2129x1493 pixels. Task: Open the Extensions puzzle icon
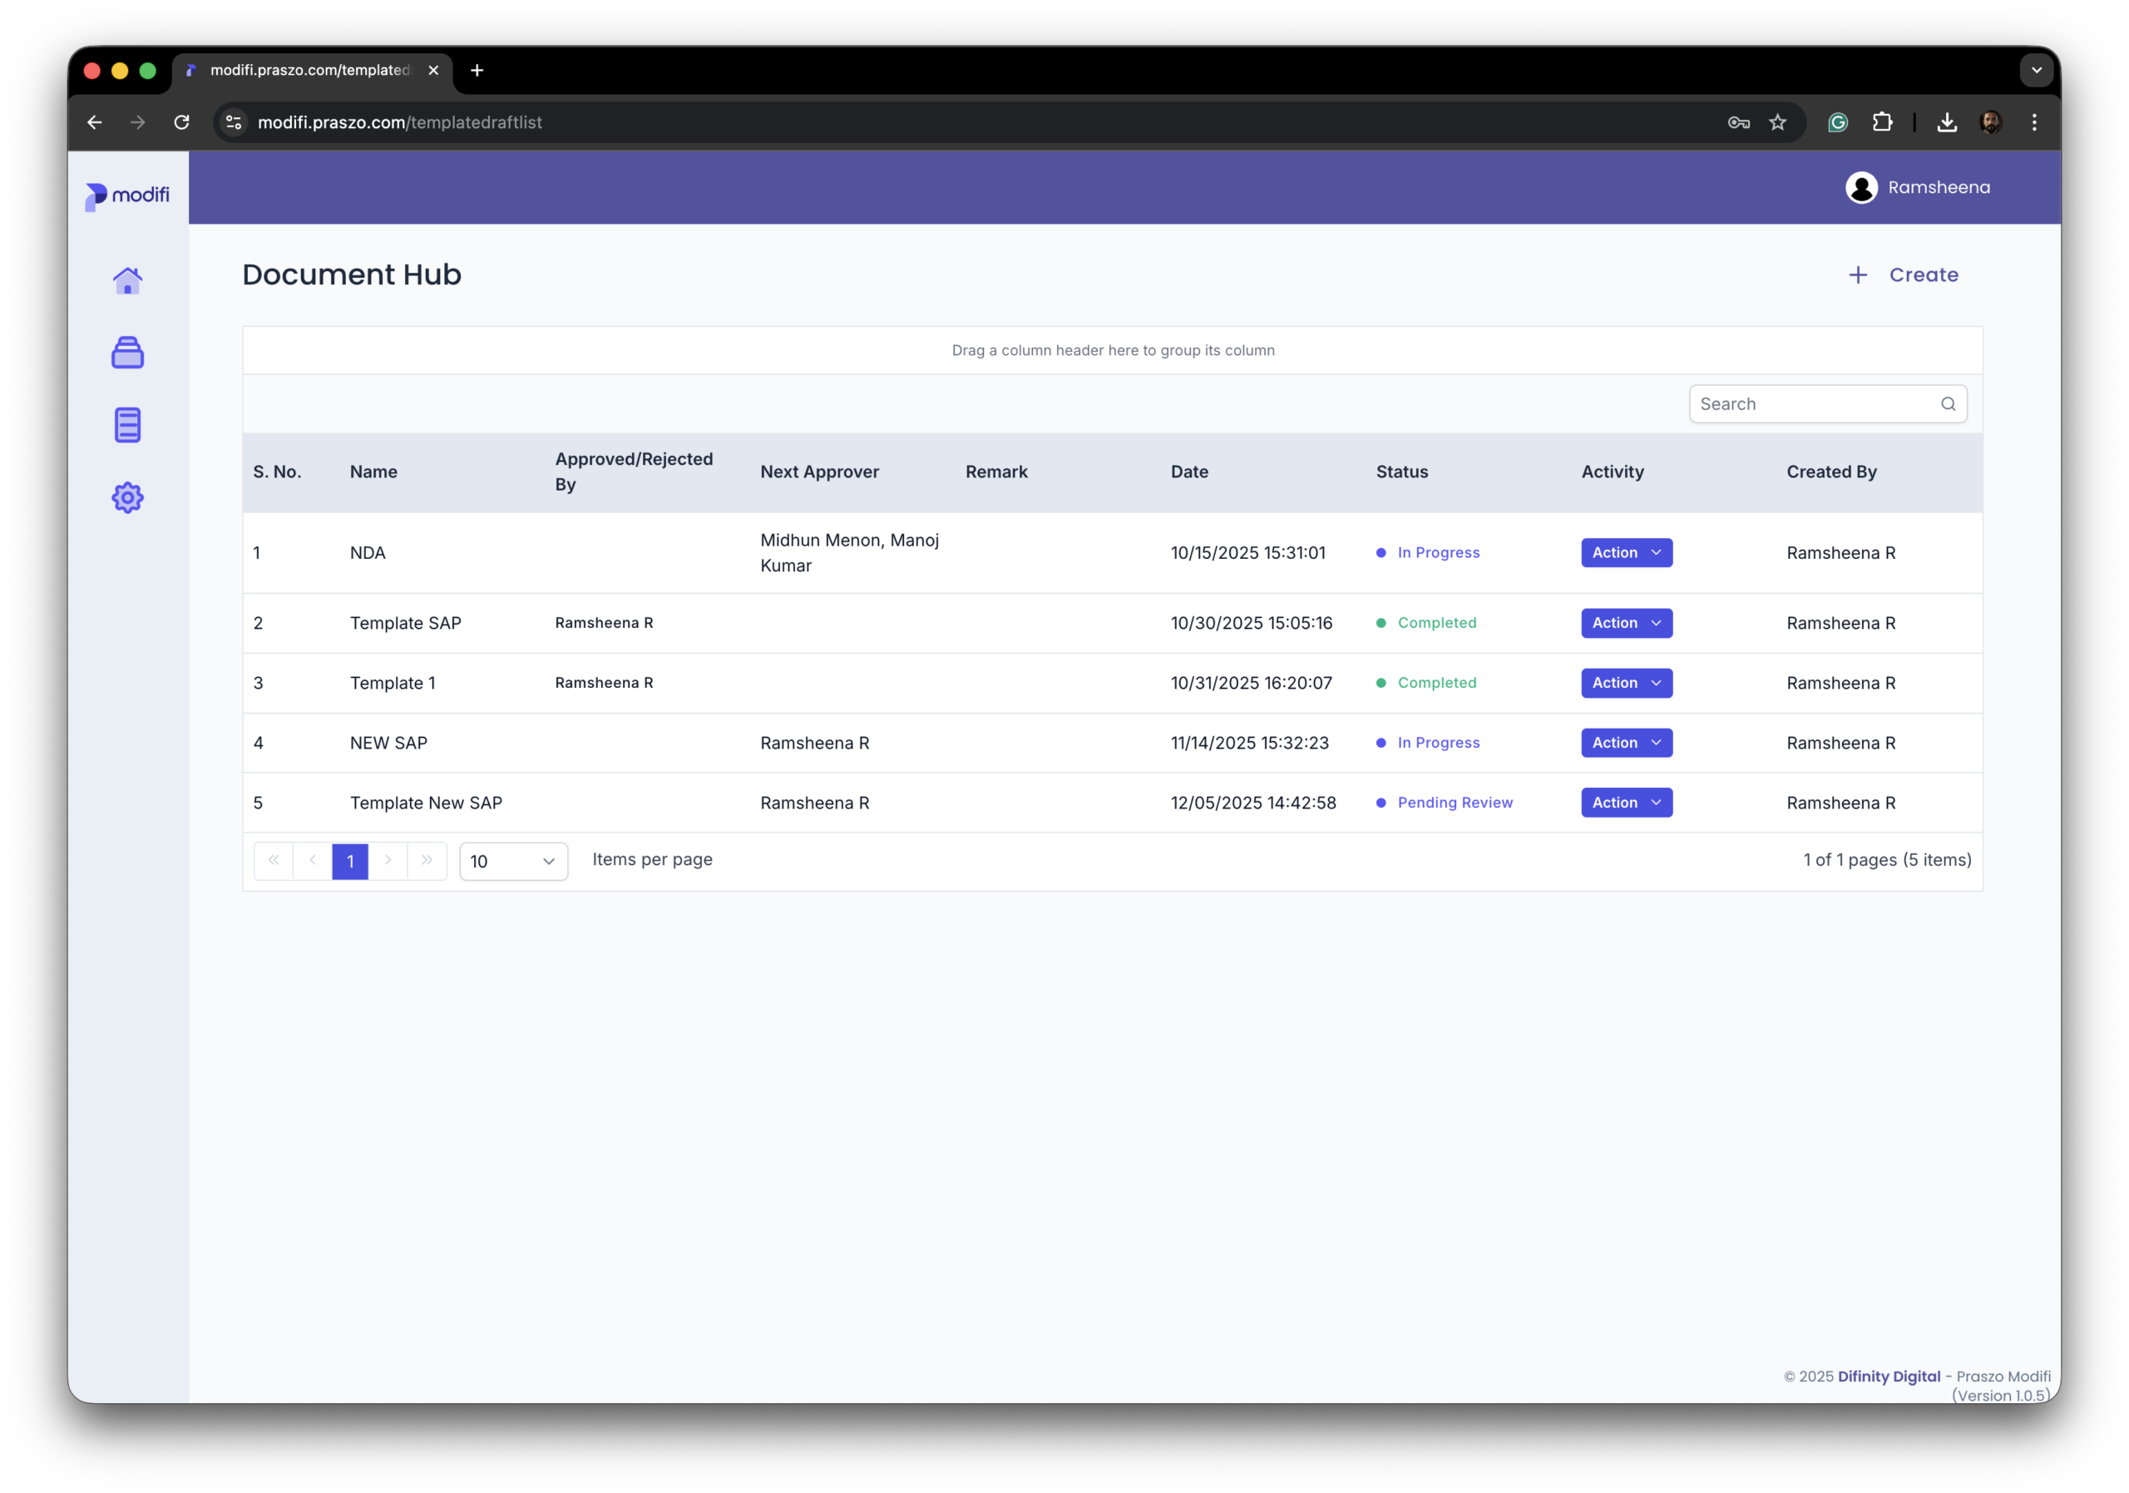tap(1882, 122)
